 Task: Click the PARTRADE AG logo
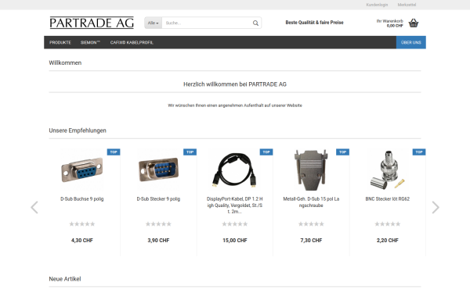(x=92, y=23)
